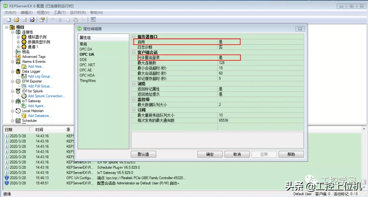Click the event log scroll up arrow

(x=364, y=129)
